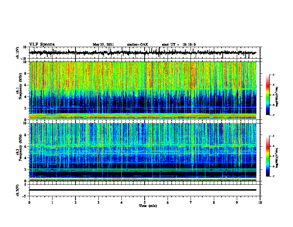The height and width of the screenshot is (227, 293).
Task: Select the date label "May 25, 2021"
Action: pos(103,45)
